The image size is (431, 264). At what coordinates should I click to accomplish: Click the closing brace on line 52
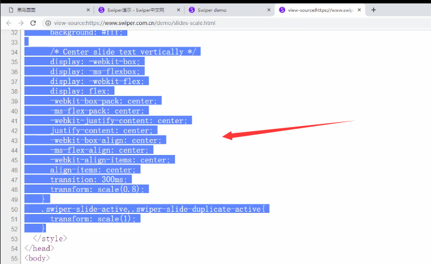(x=43, y=228)
